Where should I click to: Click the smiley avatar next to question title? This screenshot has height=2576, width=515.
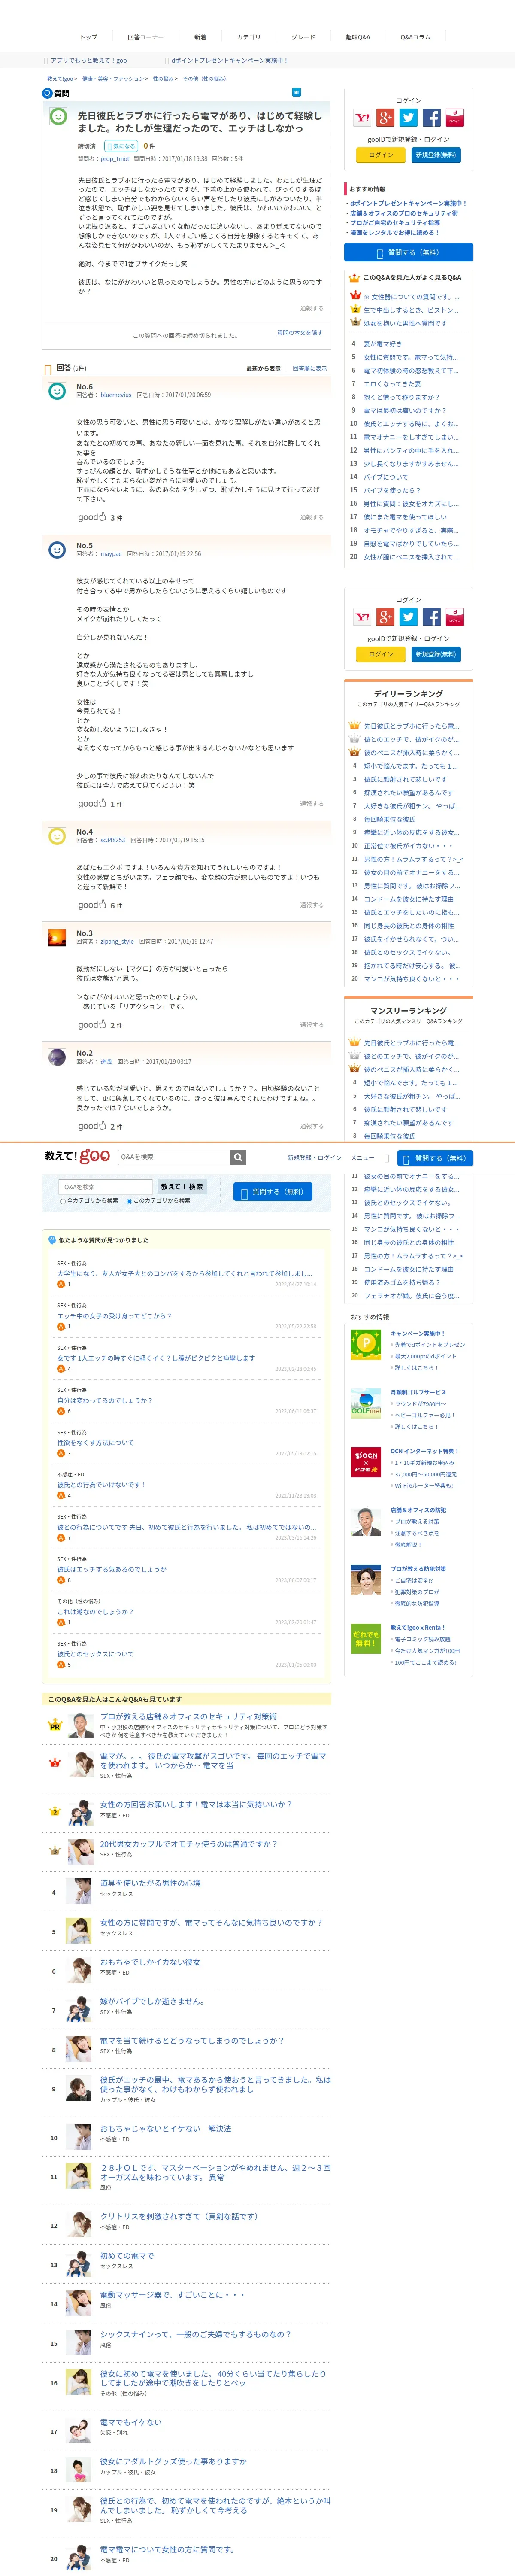(59, 117)
